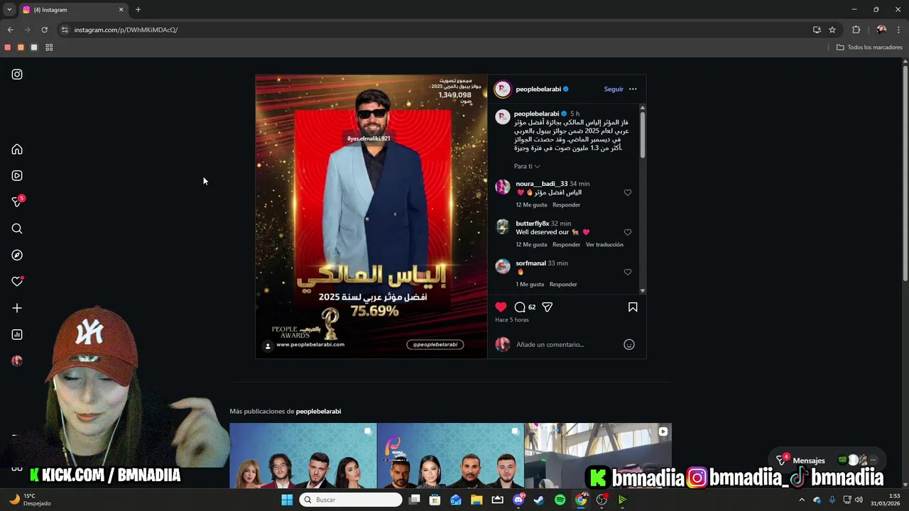Viewport: 909px width, 511px height.
Task: View site information icon in address bar
Action: tap(65, 30)
